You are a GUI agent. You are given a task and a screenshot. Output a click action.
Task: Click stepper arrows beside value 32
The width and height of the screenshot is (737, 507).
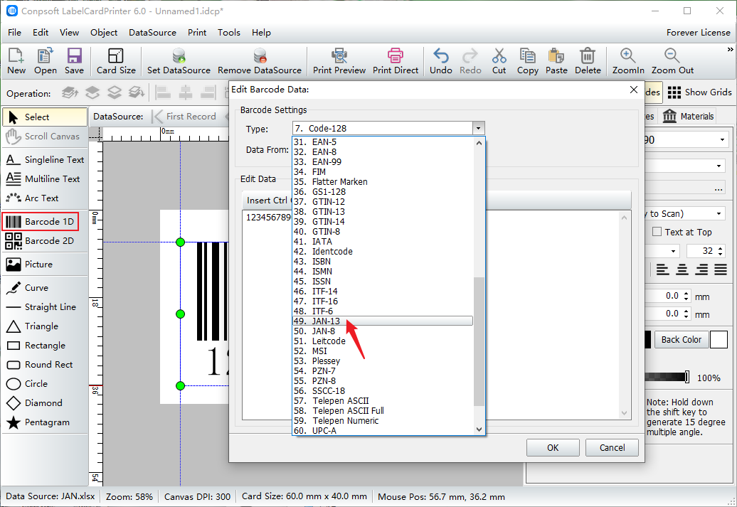point(720,251)
